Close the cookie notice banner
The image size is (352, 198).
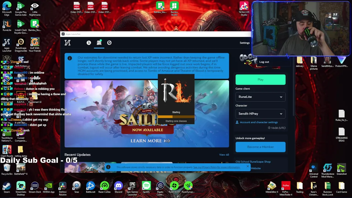248,166
